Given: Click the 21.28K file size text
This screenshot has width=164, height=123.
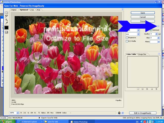Looking at the screenshot, I should pos(14,102).
